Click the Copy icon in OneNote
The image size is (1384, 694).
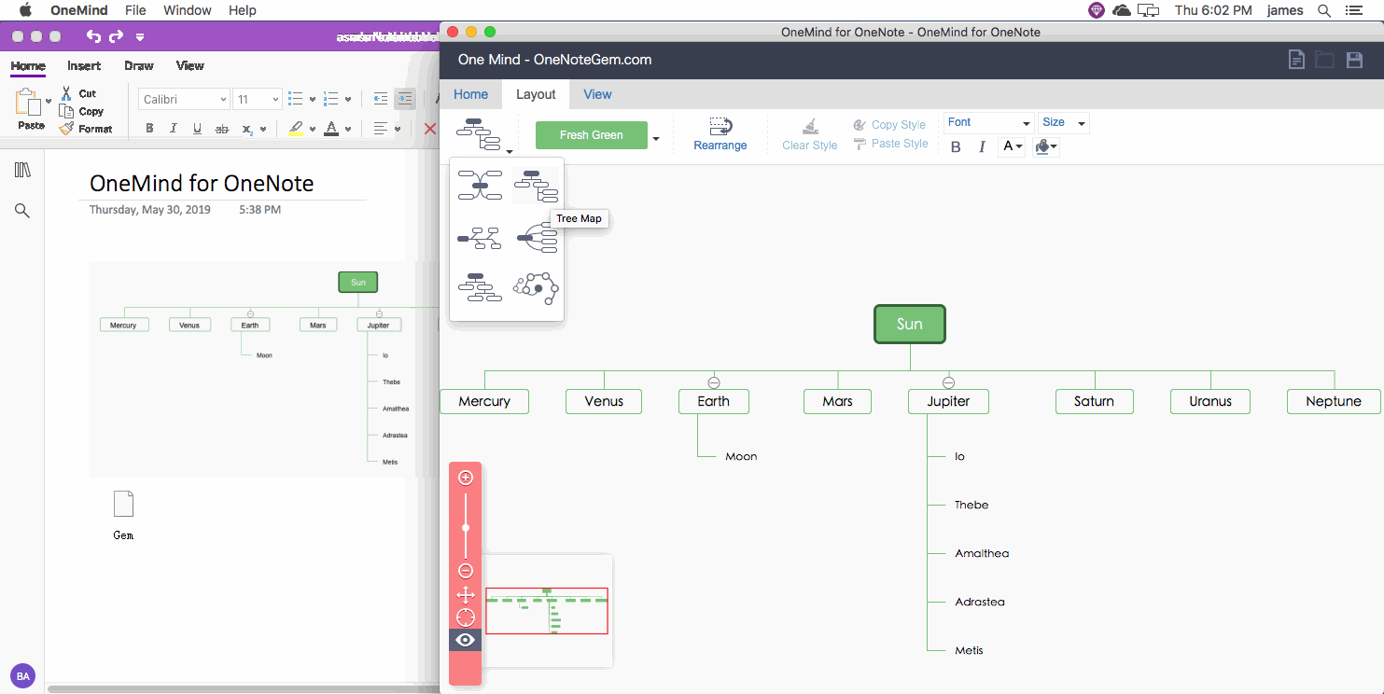click(x=66, y=111)
